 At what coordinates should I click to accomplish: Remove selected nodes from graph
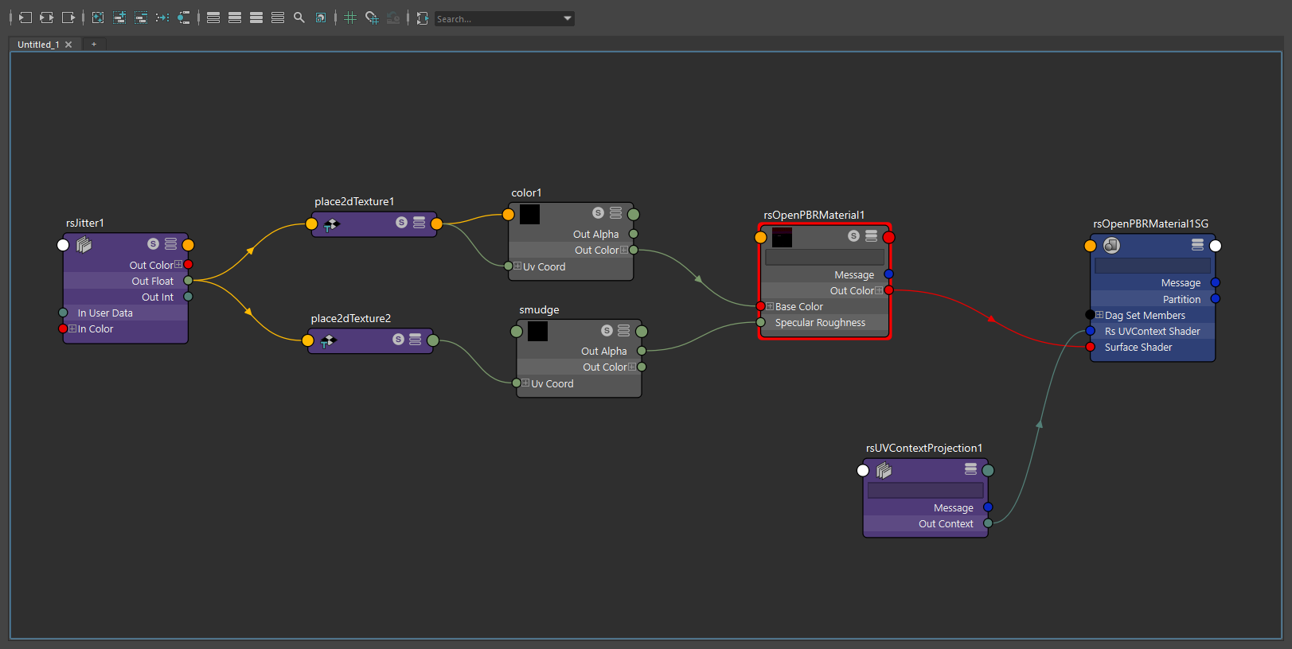141,17
